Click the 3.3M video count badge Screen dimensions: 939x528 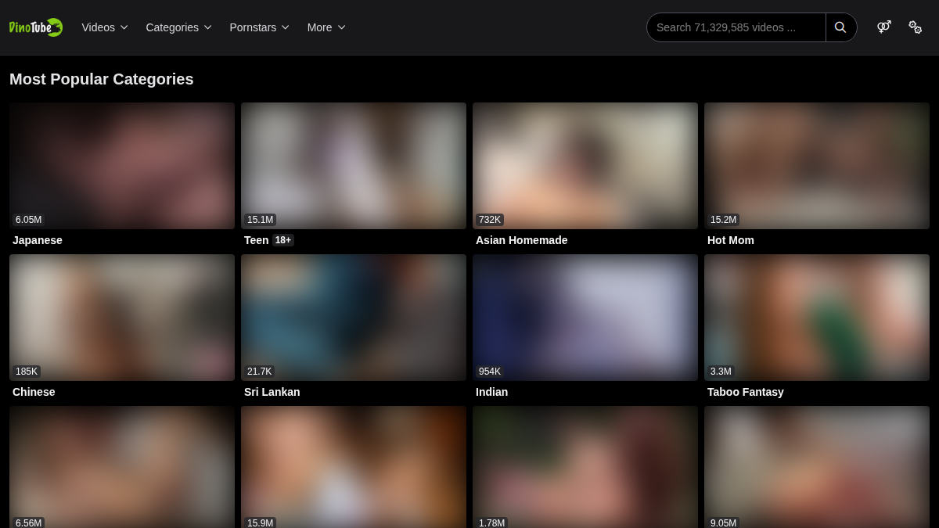coord(721,372)
